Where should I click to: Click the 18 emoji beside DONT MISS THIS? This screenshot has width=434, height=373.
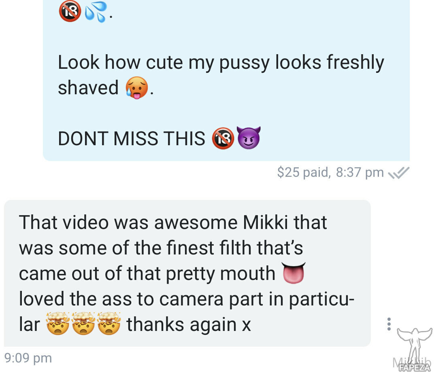click(223, 138)
